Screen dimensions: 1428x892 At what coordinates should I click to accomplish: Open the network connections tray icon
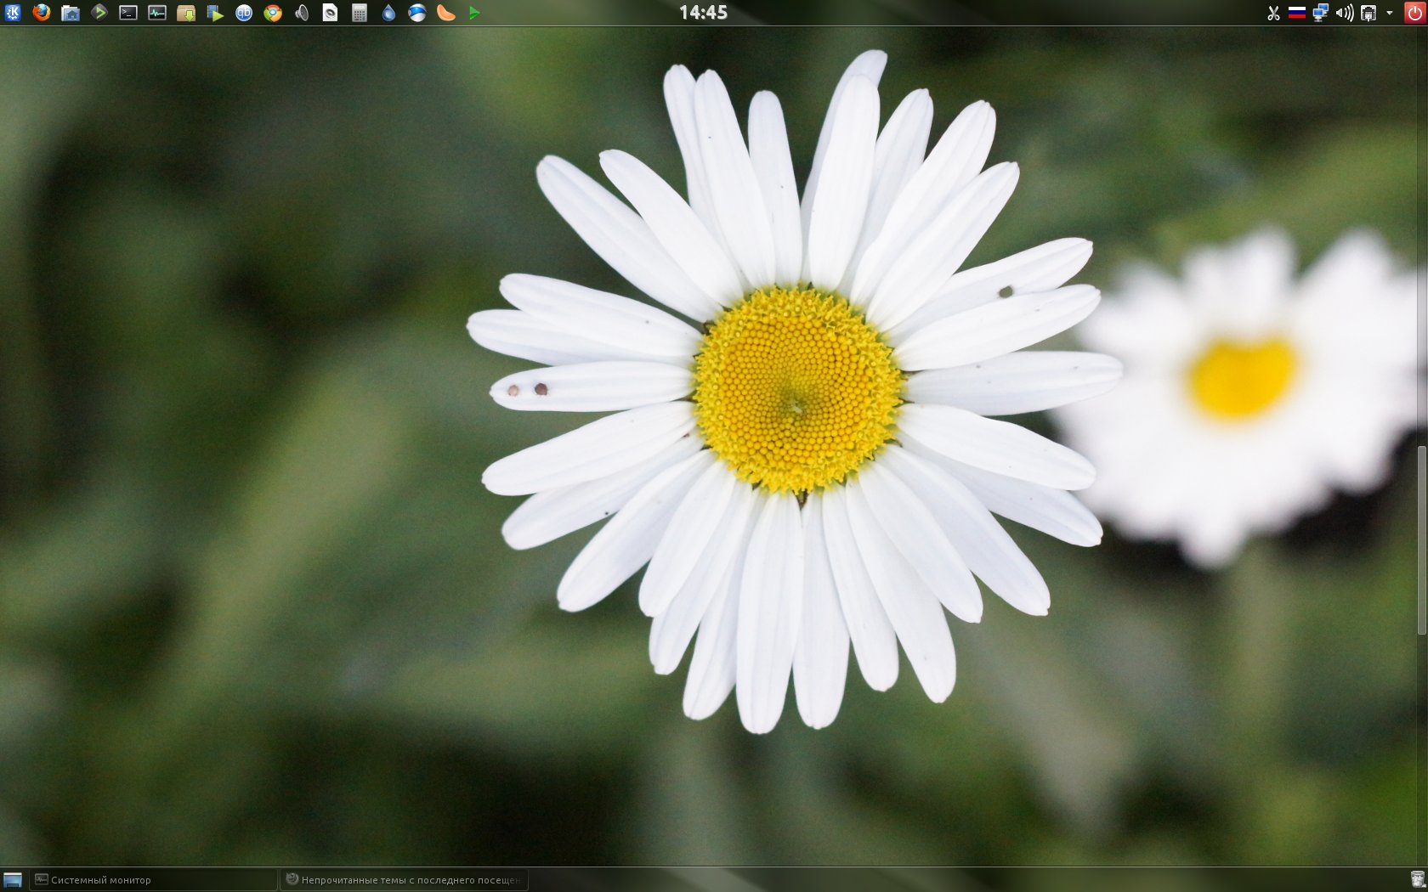1321,13
